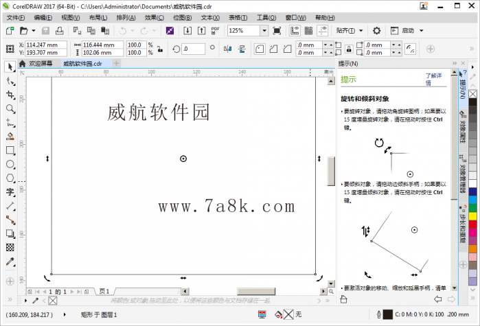Publish to PDF icon
Screen dimensions: 480x326
pyautogui.click(x=215, y=31)
